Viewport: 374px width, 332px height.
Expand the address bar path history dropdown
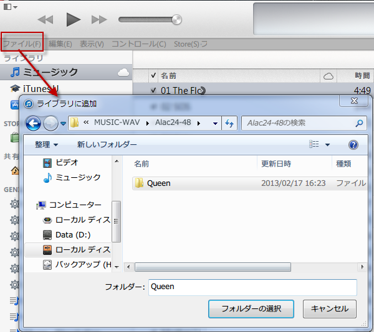coord(215,123)
